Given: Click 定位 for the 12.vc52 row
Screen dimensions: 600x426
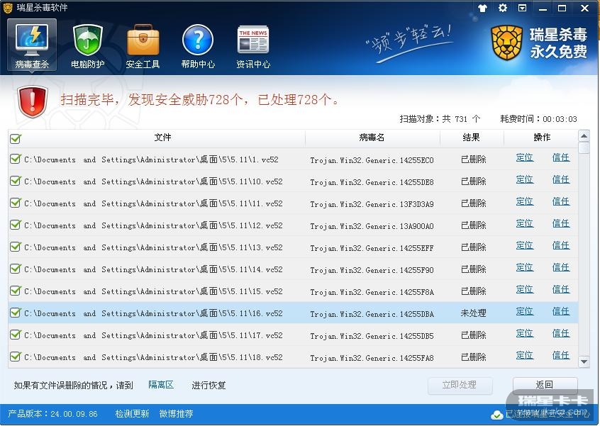Looking at the screenshot, I should point(525,224).
